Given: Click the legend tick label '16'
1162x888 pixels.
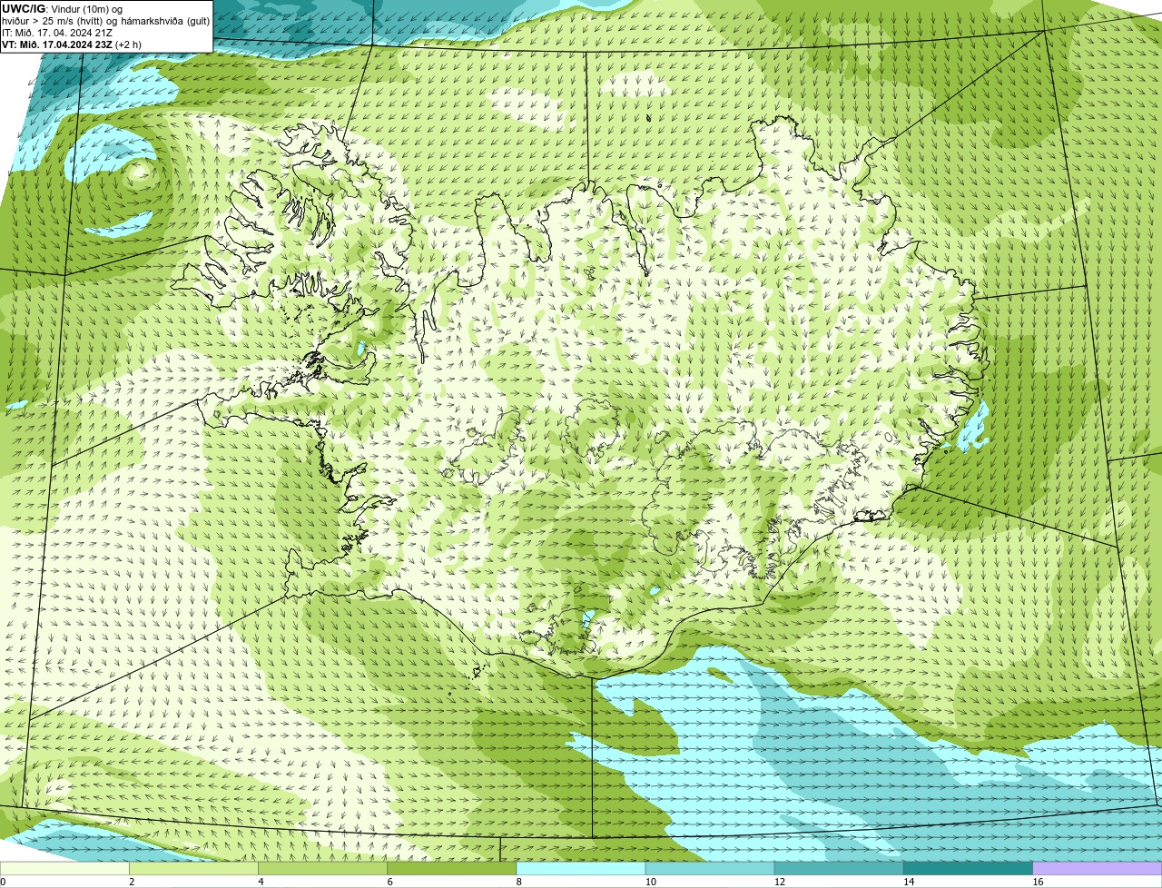Looking at the screenshot, I should click(x=1038, y=882).
